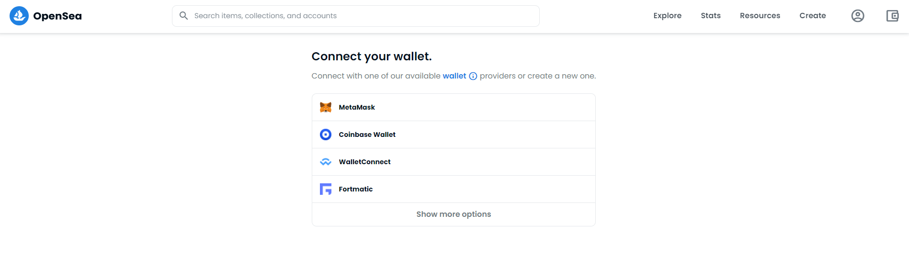Select the Coinbase Wallet option label
Image resolution: width=909 pixels, height=258 pixels.
click(x=367, y=135)
